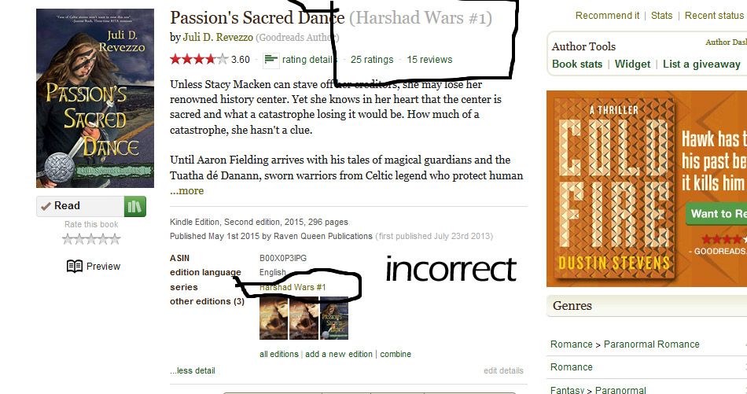Click add a new edition

point(339,354)
